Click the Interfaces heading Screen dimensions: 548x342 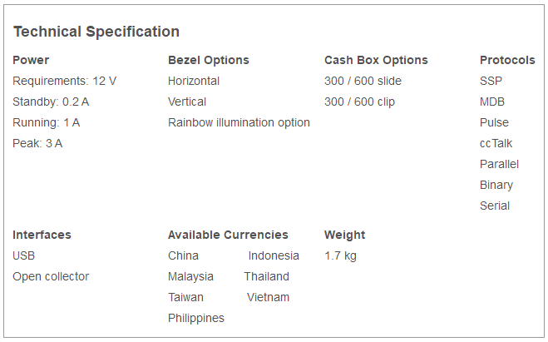[x=42, y=235]
